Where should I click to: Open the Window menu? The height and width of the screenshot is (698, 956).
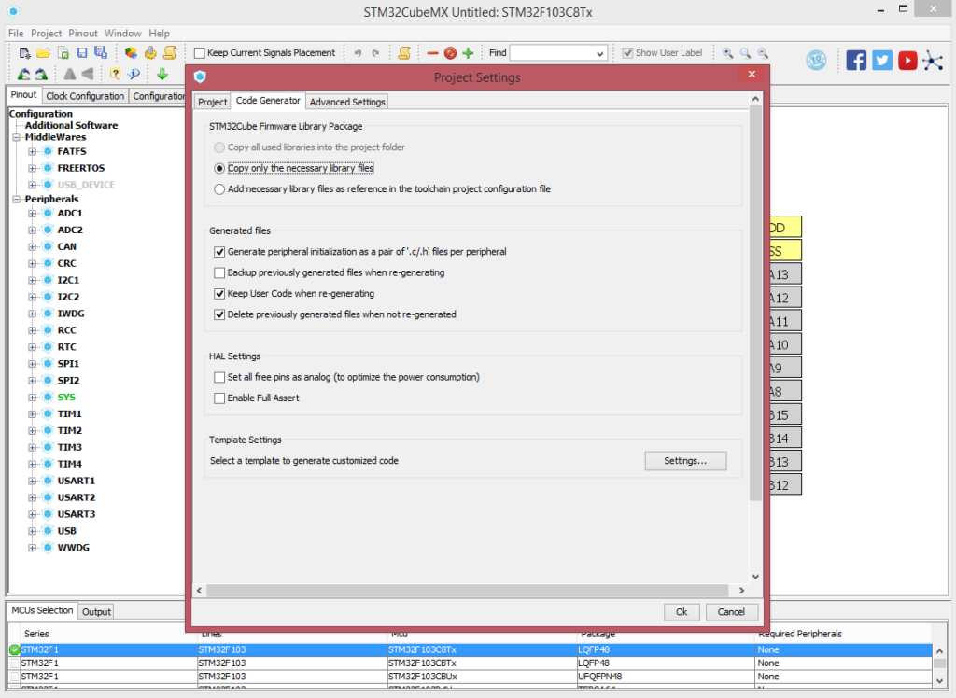coord(122,33)
